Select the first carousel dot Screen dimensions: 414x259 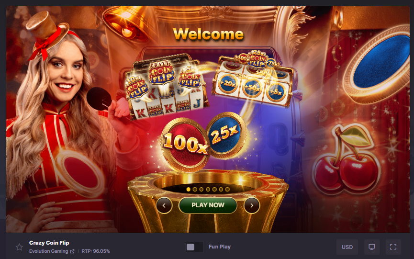[188, 189]
